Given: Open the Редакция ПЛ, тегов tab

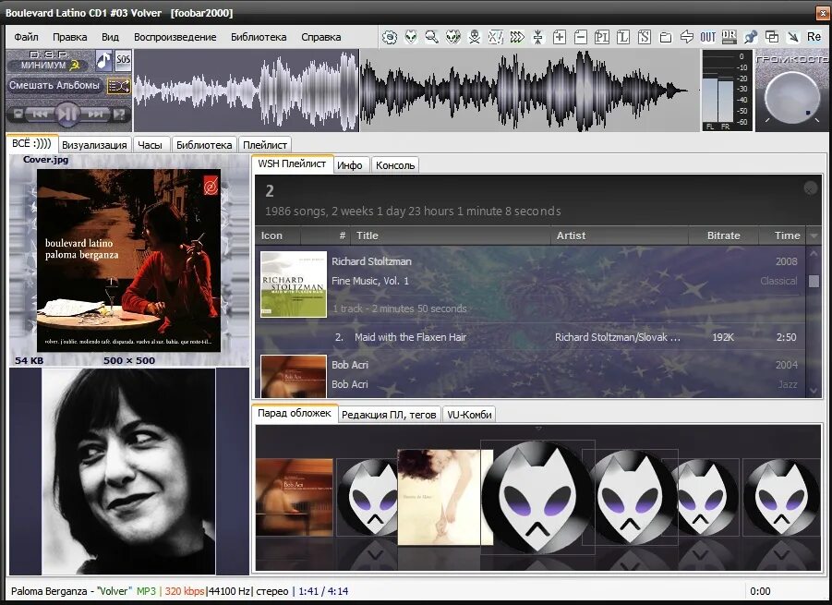Looking at the screenshot, I should (x=389, y=415).
